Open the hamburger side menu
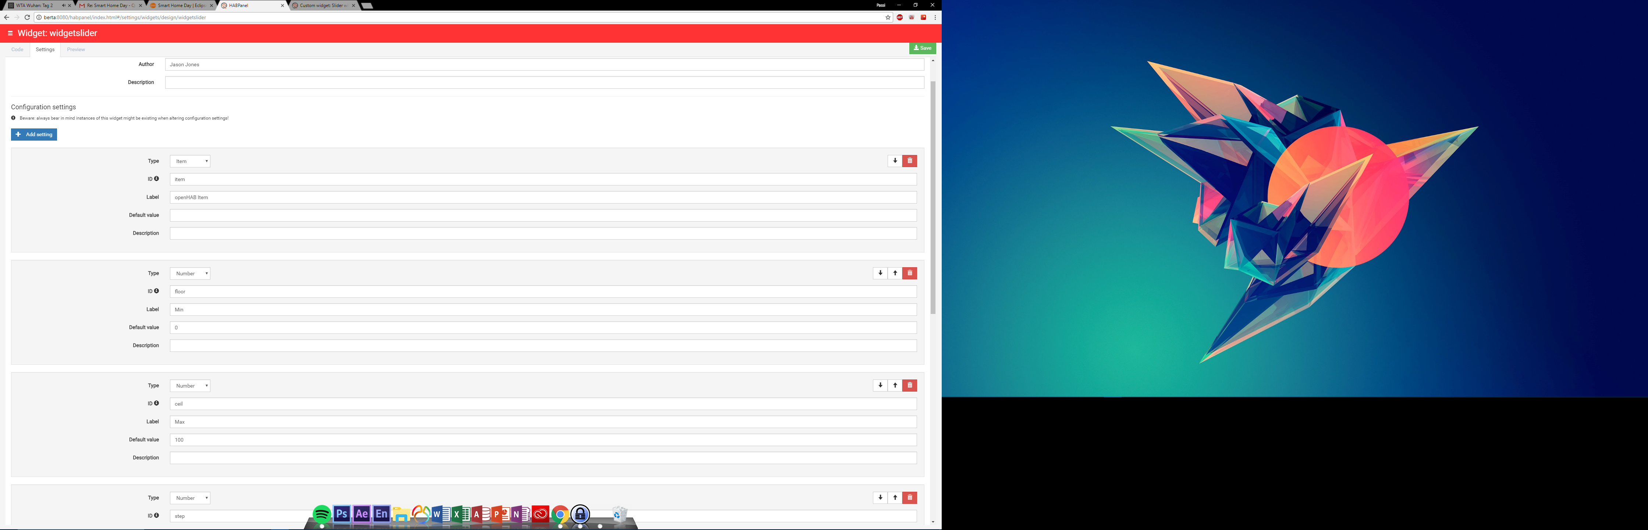The image size is (1648, 530). 10,33
